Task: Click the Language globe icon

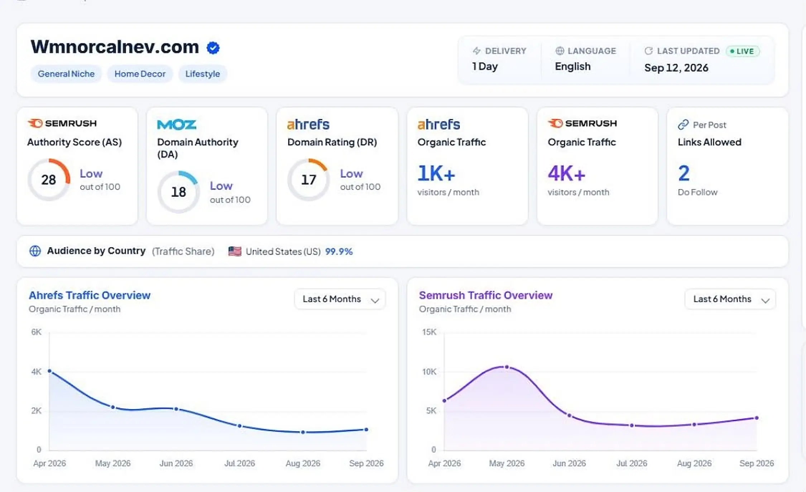Action: [560, 51]
